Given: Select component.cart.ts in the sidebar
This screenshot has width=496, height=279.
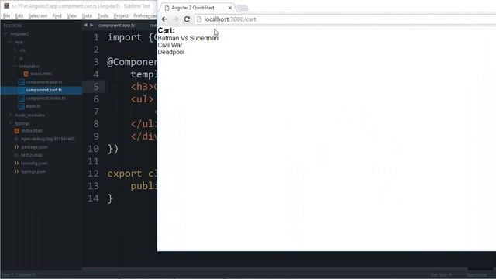Looking at the screenshot, I should [44, 90].
